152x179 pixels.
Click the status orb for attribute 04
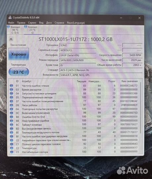[x=11, y=93]
